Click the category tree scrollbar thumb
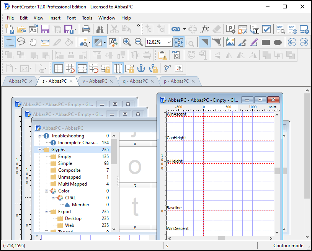312x251 pixels. click(114, 152)
